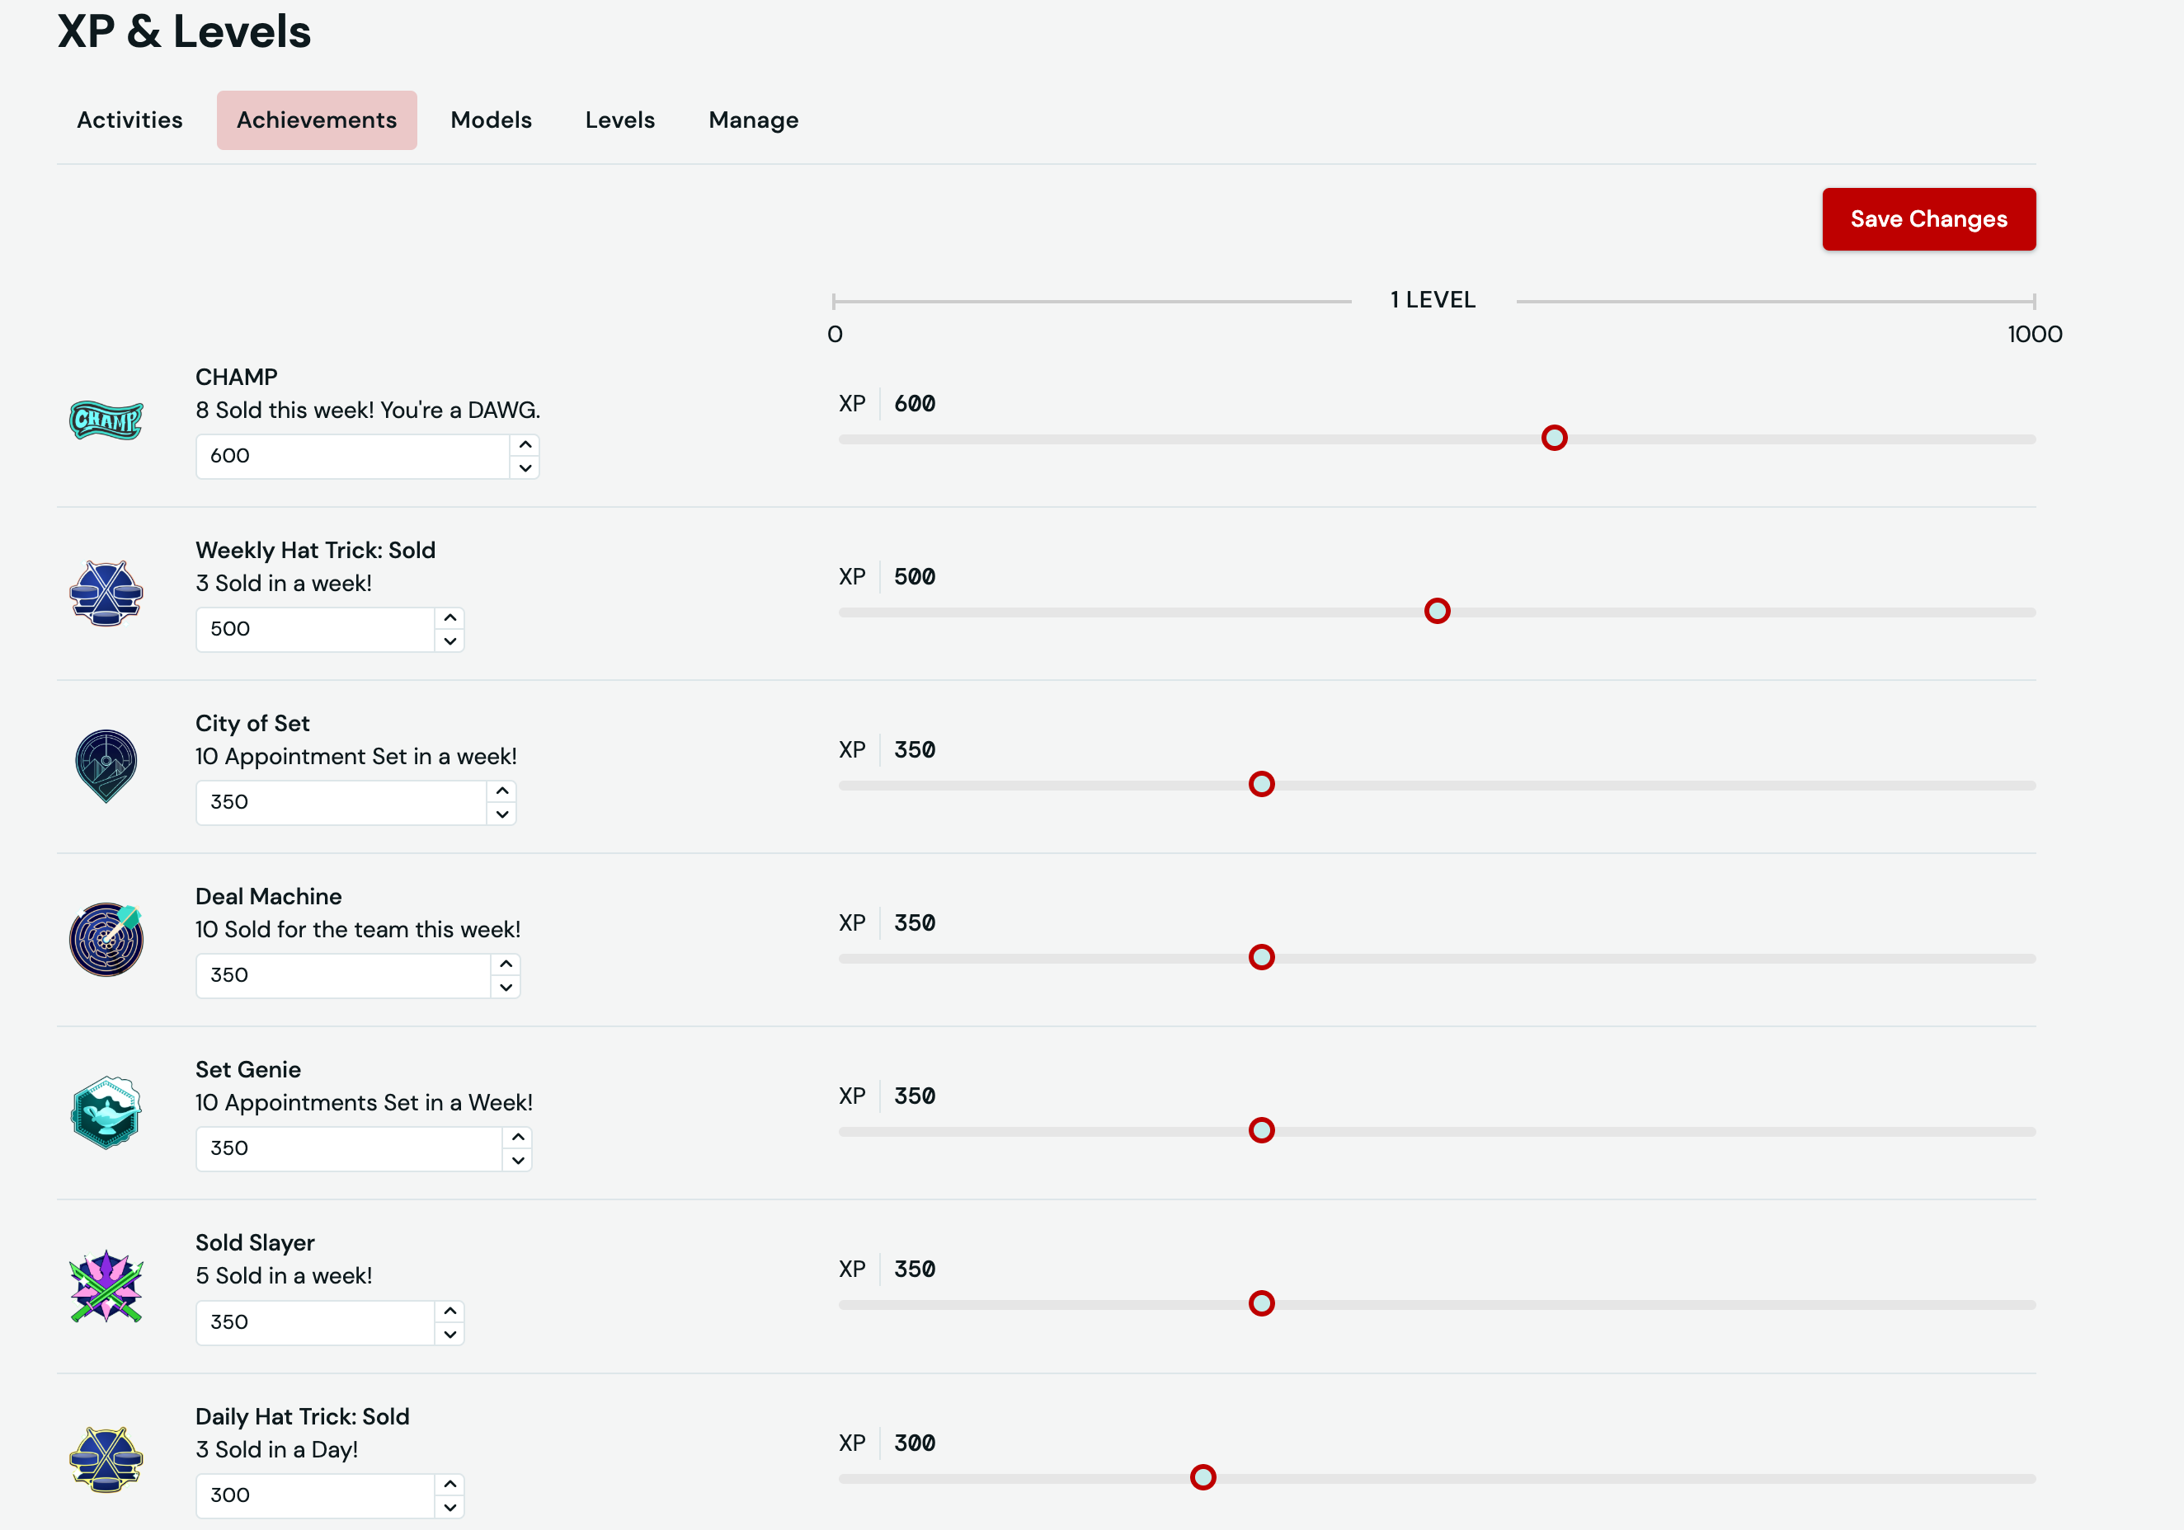Increment City of Set XP value
The height and width of the screenshot is (1530, 2184).
tap(502, 791)
